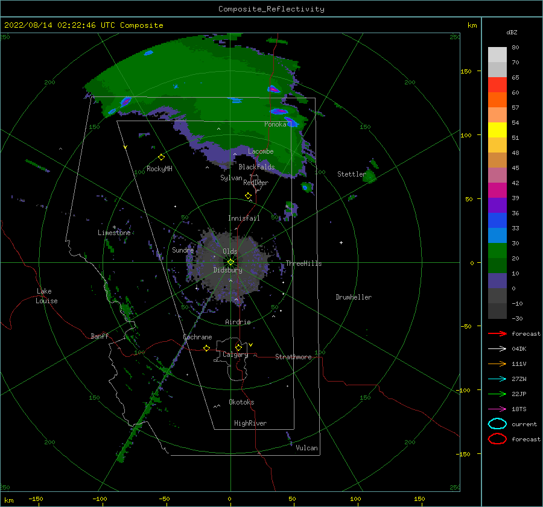
Task: Click the dBZ legend heading
Action: tap(512, 32)
